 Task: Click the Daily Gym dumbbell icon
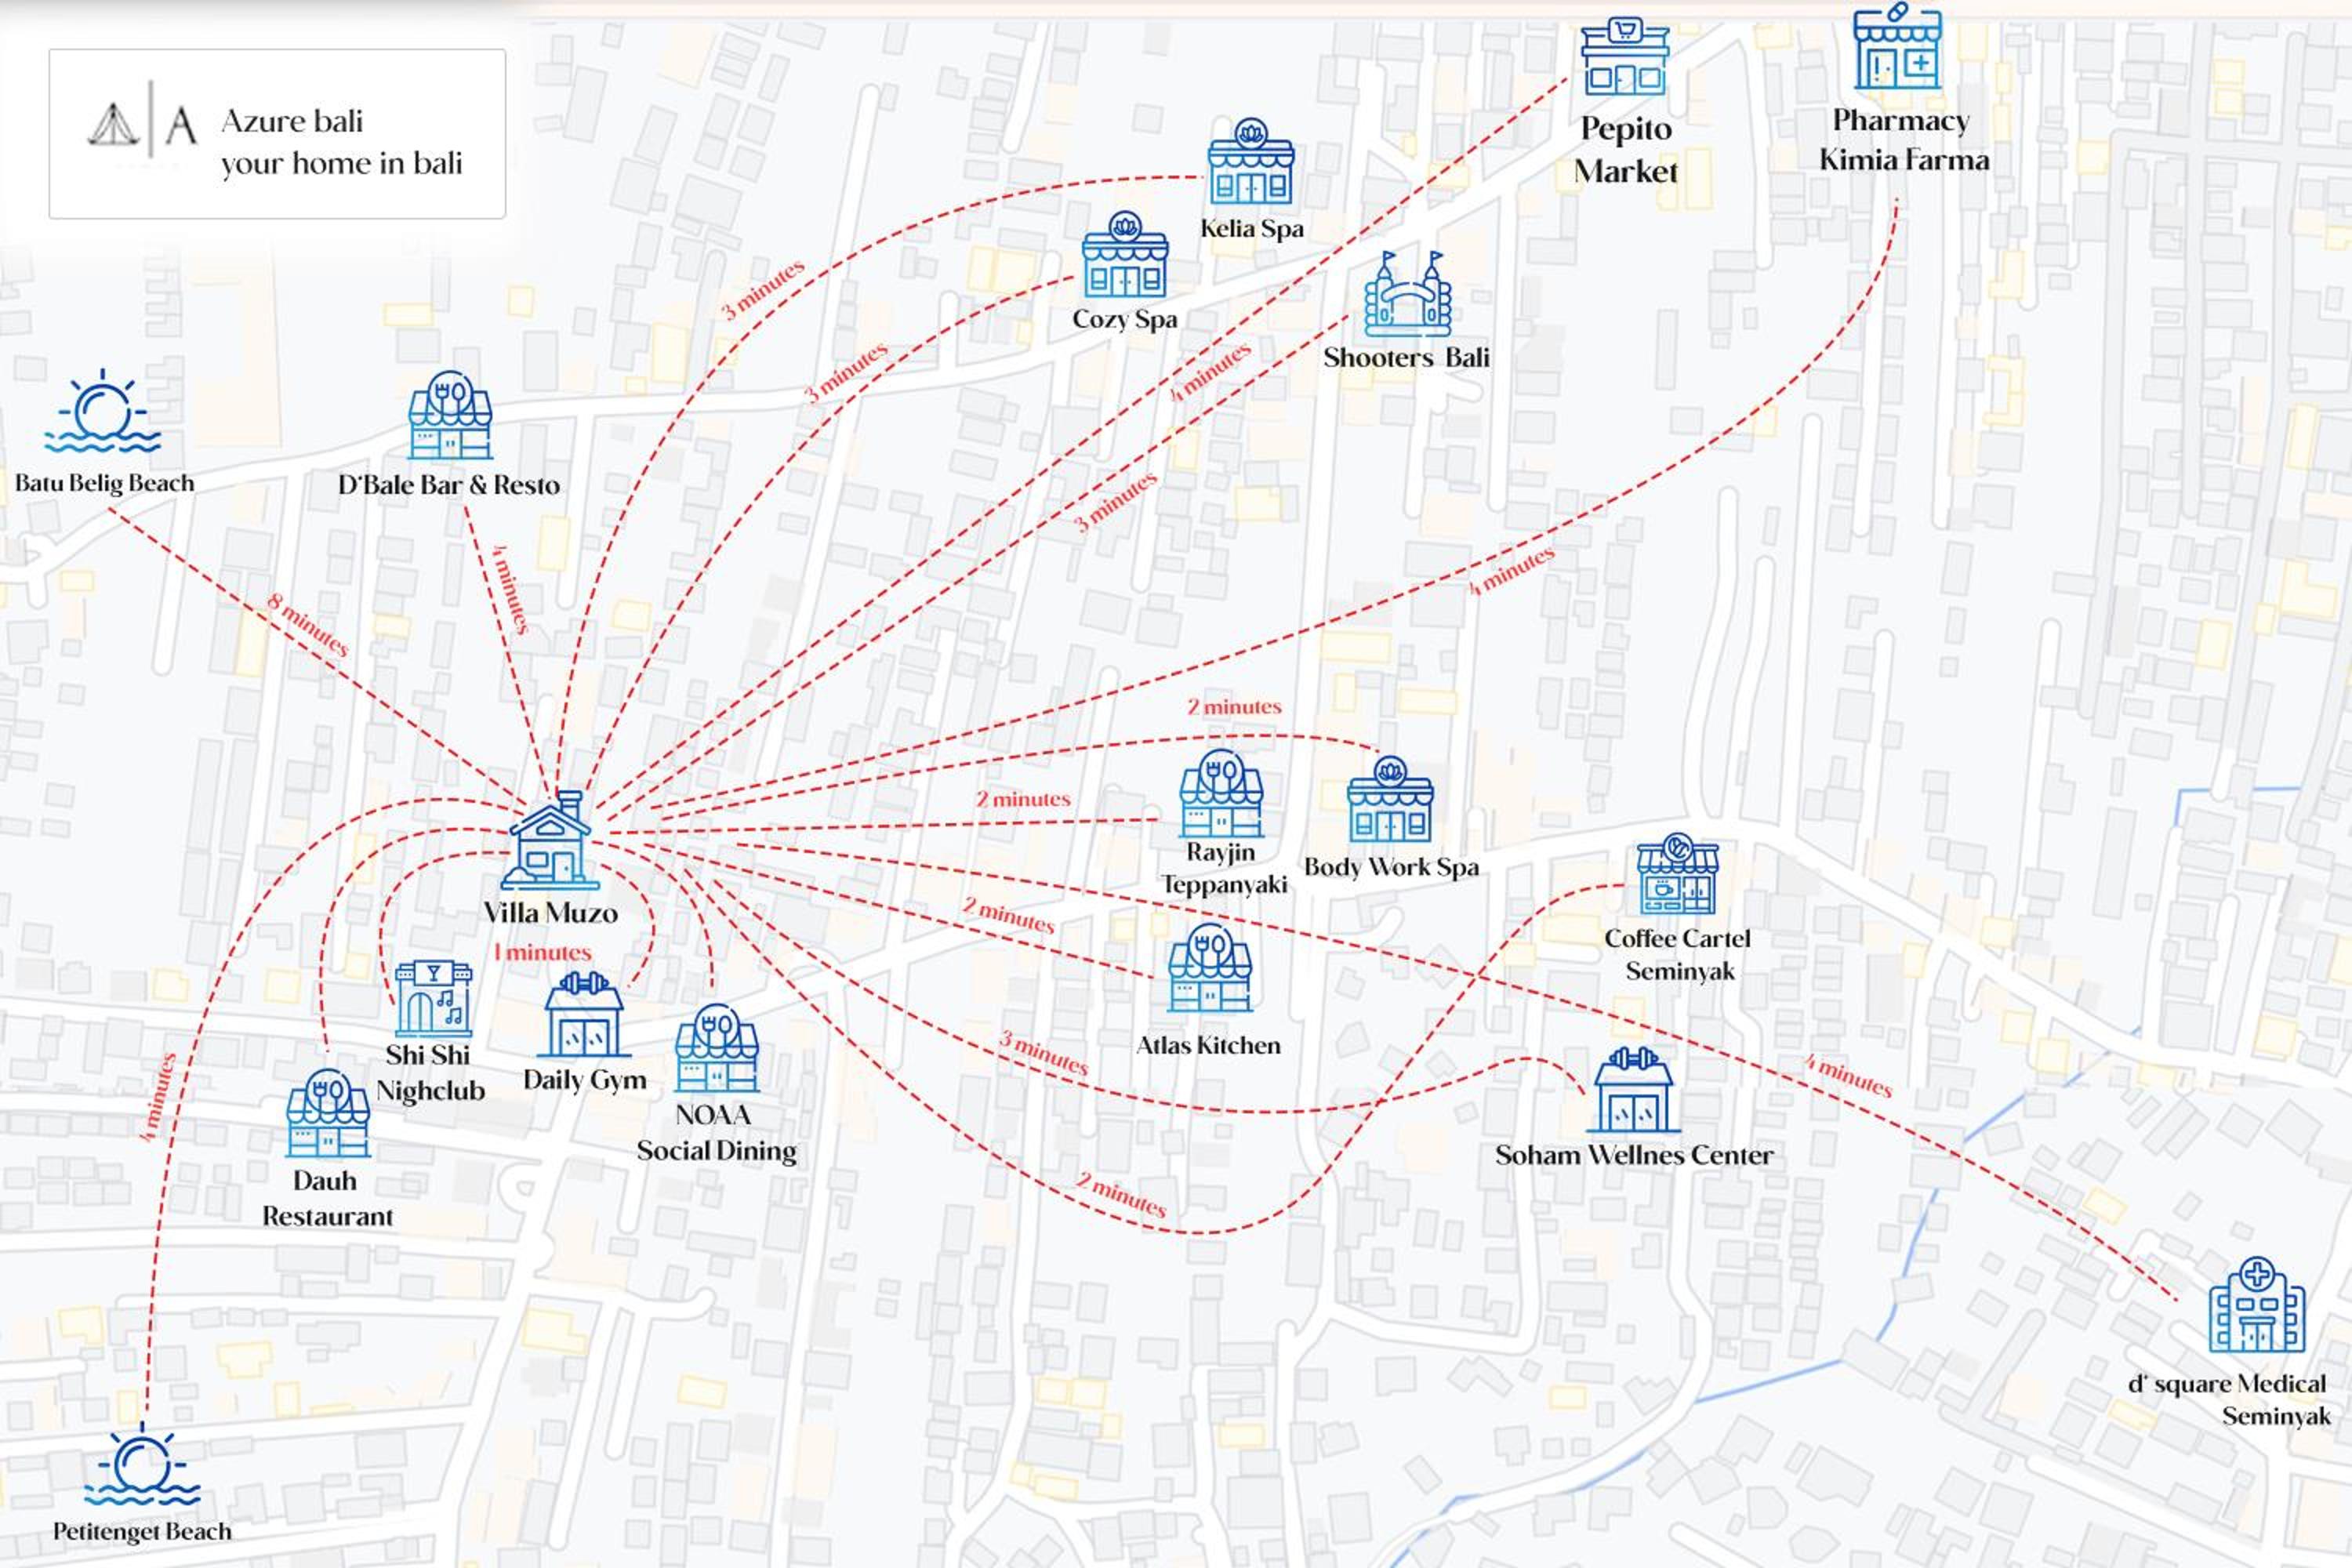click(584, 1013)
